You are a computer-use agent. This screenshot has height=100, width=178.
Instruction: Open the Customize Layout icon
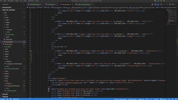pyautogui.click(x=164, y=1)
